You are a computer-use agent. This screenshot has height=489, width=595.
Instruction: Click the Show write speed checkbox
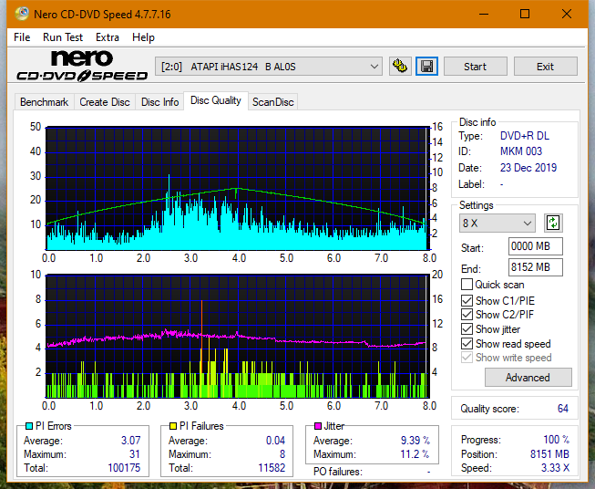(x=467, y=358)
